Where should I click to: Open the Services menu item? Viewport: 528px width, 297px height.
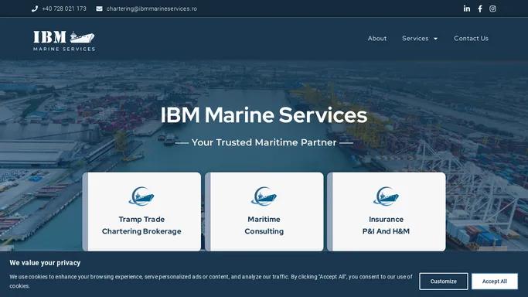[415, 39]
